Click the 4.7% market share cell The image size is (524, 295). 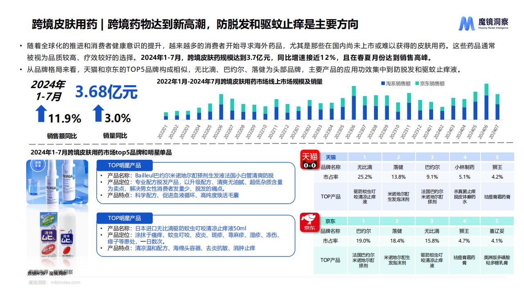click(464, 241)
